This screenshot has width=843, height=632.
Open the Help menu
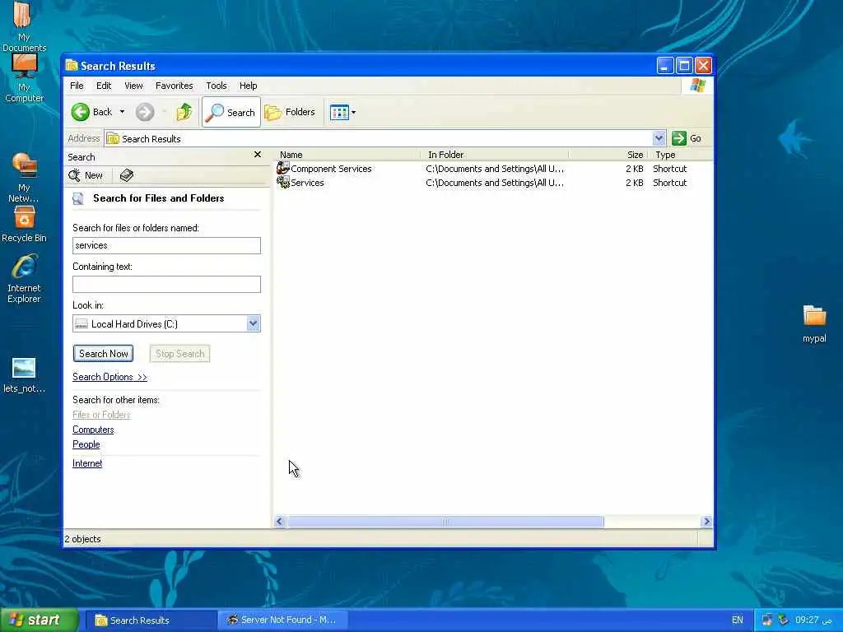(x=248, y=86)
